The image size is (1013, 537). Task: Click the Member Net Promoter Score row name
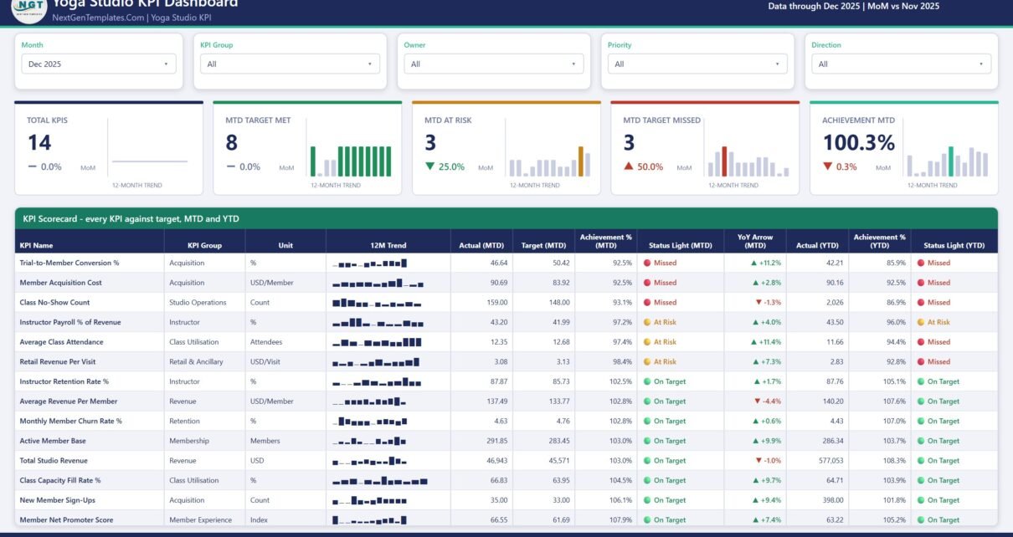(x=65, y=520)
